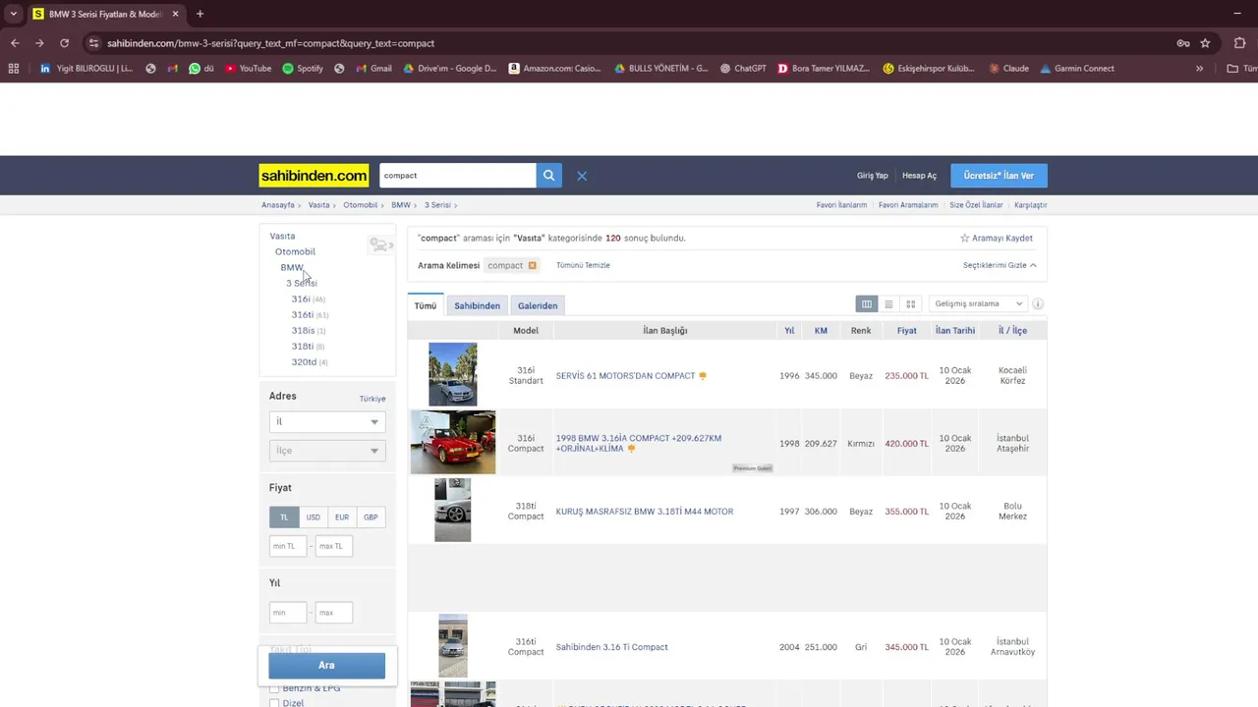Reload the page
Image resolution: width=1258 pixels, height=707 pixels.
pos(64,43)
